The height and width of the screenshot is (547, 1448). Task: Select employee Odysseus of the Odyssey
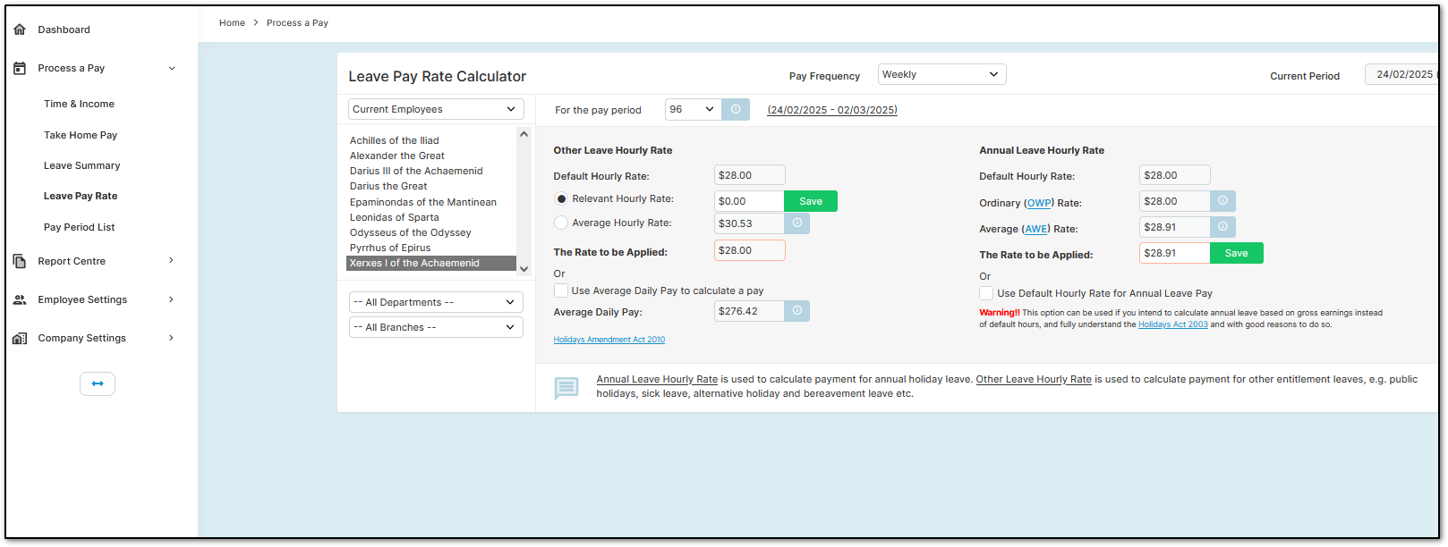click(411, 232)
